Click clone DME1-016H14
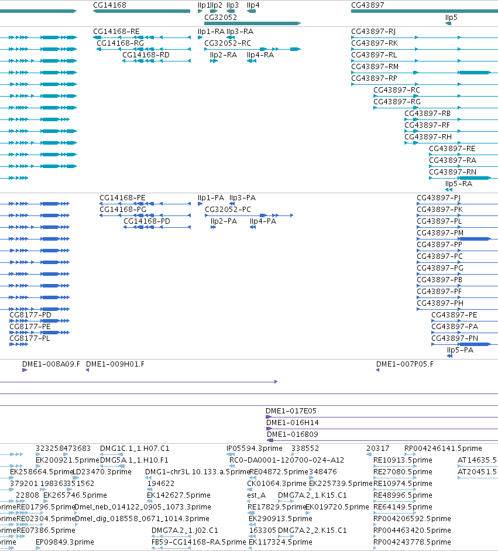This screenshot has height=551, width=498. [382, 429]
